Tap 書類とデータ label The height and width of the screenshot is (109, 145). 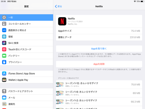click(65, 37)
